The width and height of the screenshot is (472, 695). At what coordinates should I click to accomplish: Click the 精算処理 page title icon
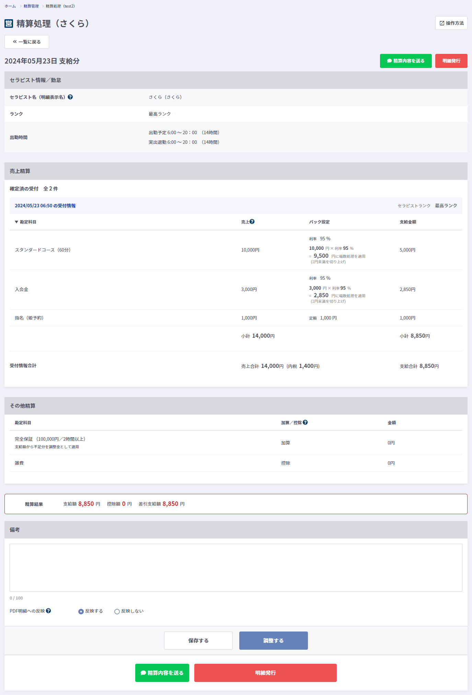click(x=9, y=23)
